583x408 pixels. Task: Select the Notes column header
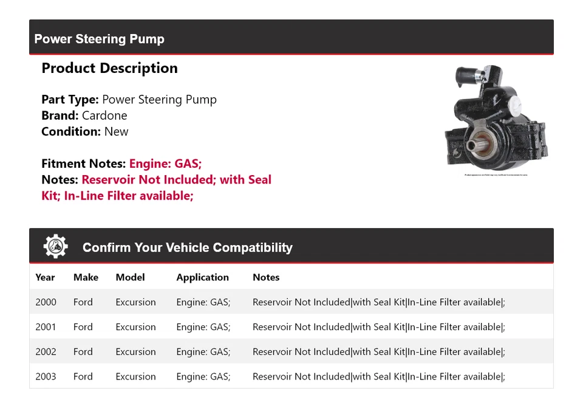click(266, 277)
